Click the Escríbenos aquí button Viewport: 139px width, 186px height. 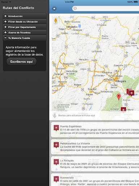click(21, 62)
